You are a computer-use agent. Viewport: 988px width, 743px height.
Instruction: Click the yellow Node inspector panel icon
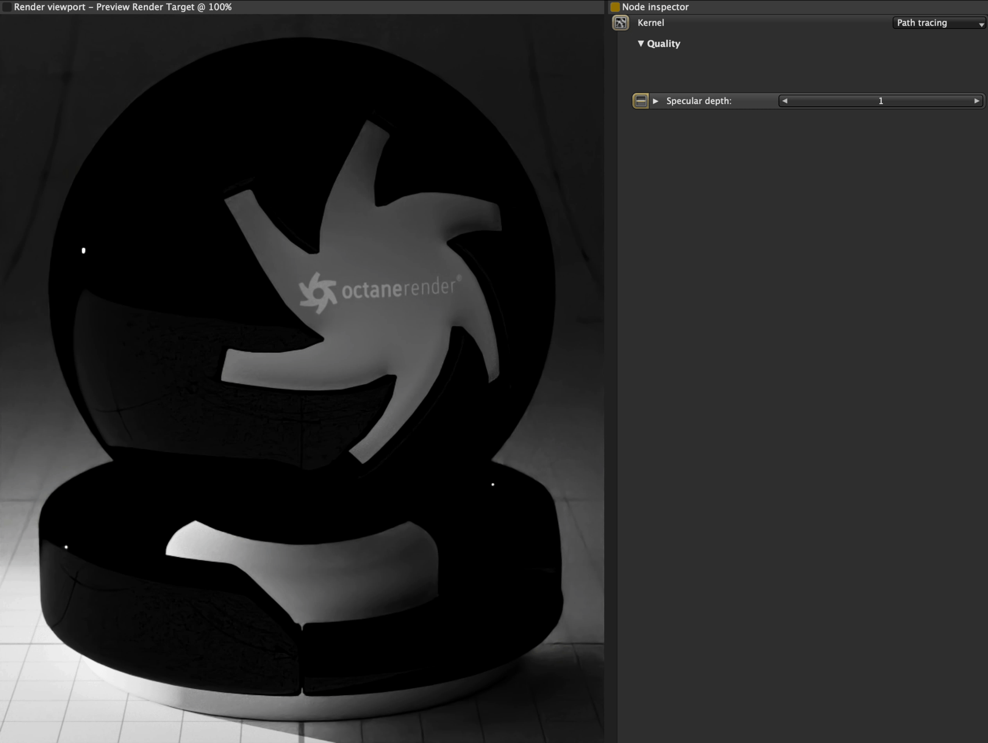tap(615, 7)
